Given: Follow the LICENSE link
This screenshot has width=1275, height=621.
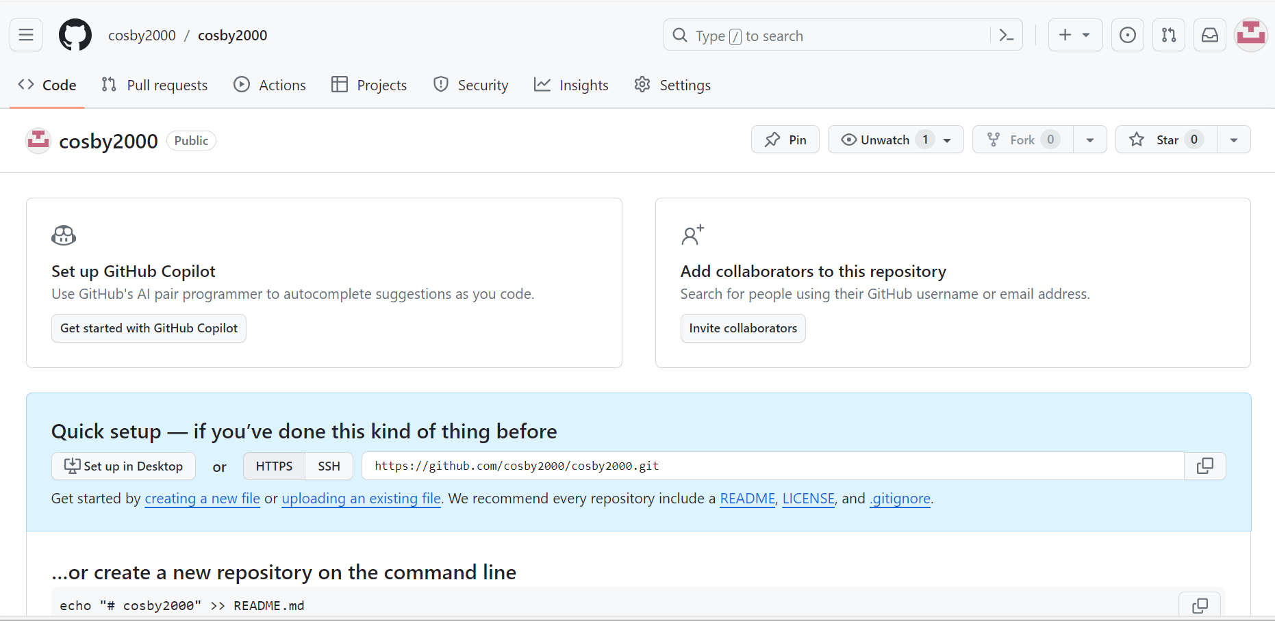Looking at the screenshot, I should [809, 499].
